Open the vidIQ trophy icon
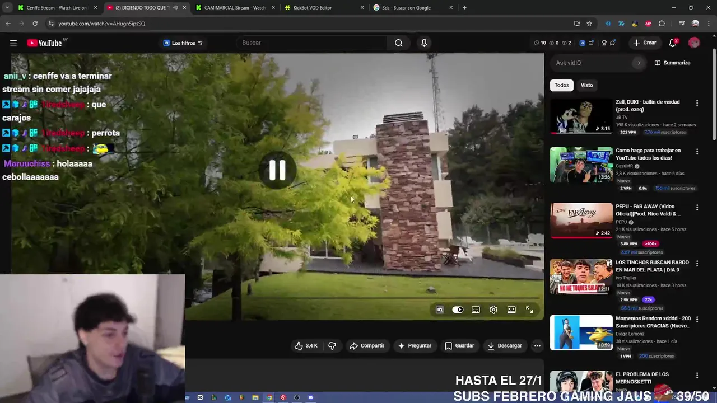The height and width of the screenshot is (403, 717). coord(604,43)
